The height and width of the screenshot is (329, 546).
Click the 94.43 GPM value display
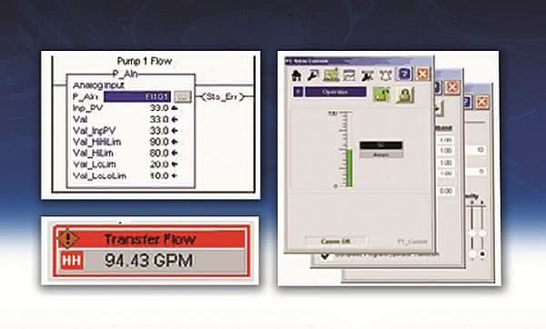148,261
